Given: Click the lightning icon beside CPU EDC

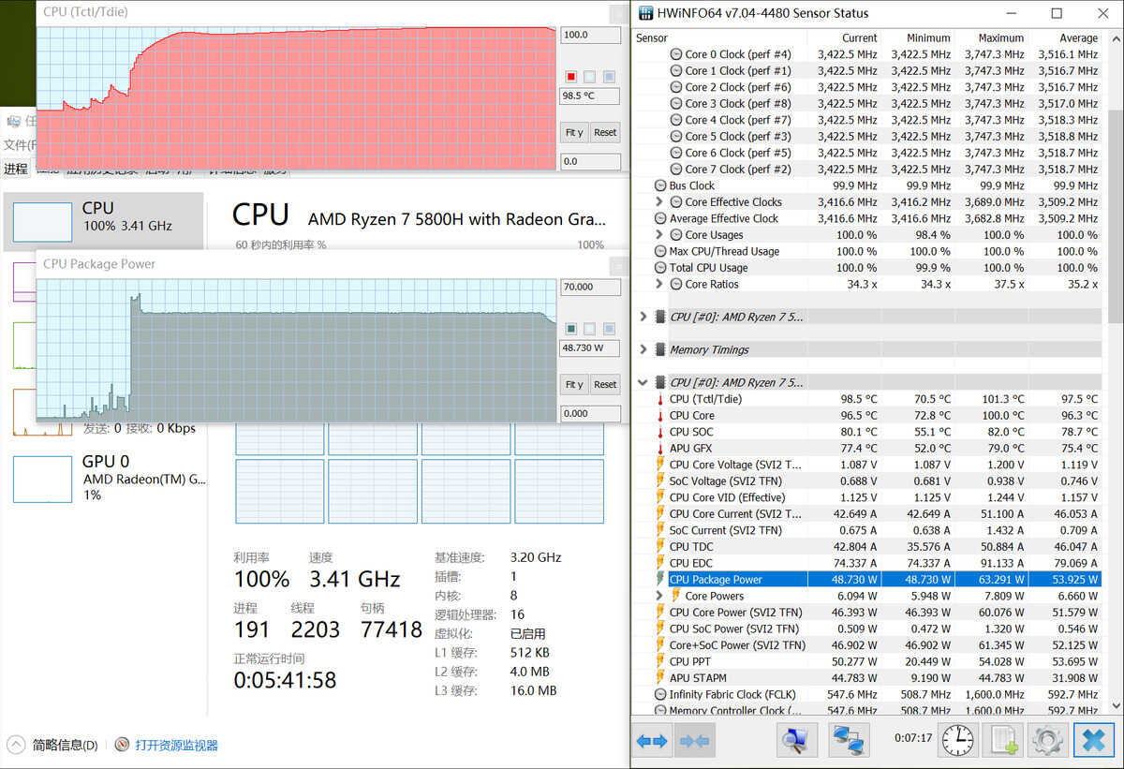Looking at the screenshot, I should click(659, 563).
